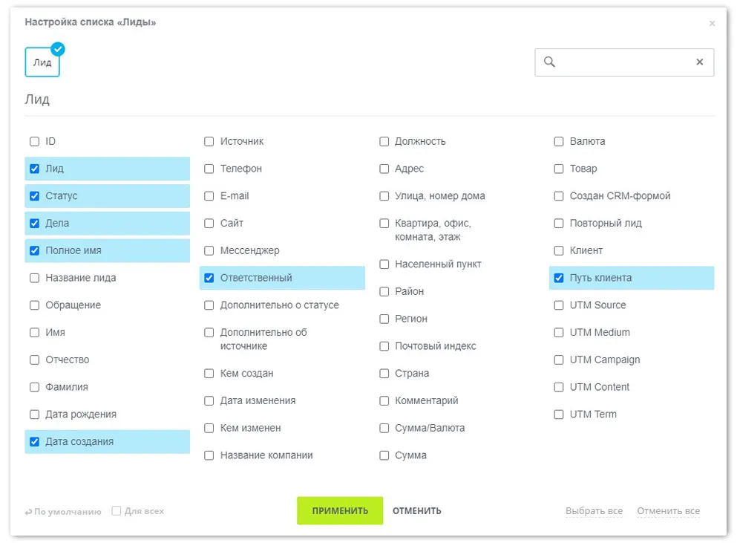Check the Сумма/Валюта field
The image size is (737, 543).
[384, 428]
